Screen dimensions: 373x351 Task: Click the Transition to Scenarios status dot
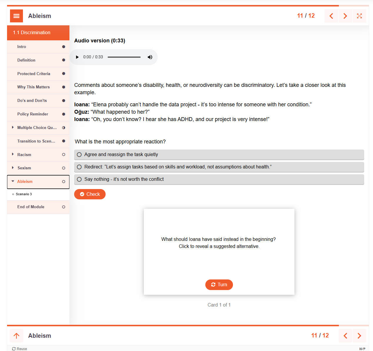click(64, 141)
